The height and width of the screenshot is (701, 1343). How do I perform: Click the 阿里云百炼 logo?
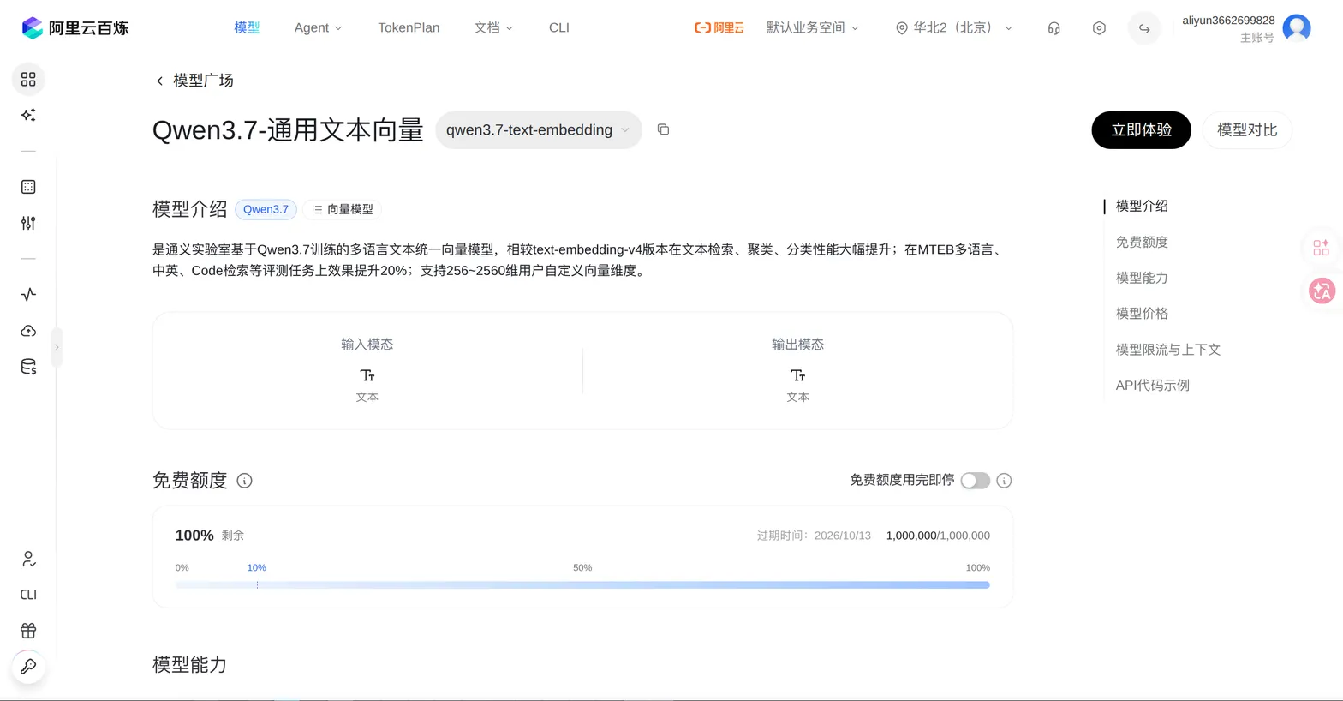tap(75, 27)
